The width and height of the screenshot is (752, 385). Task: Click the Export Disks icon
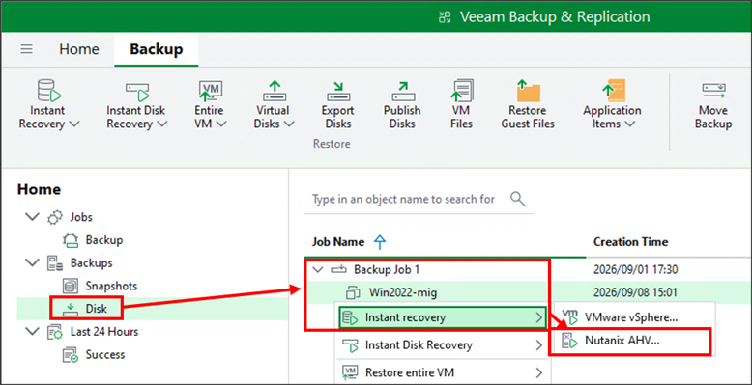click(338, 91)
